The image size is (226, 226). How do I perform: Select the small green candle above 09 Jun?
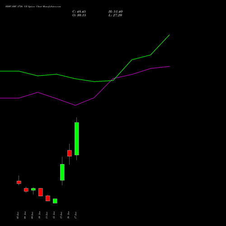[x=33, y=189]
